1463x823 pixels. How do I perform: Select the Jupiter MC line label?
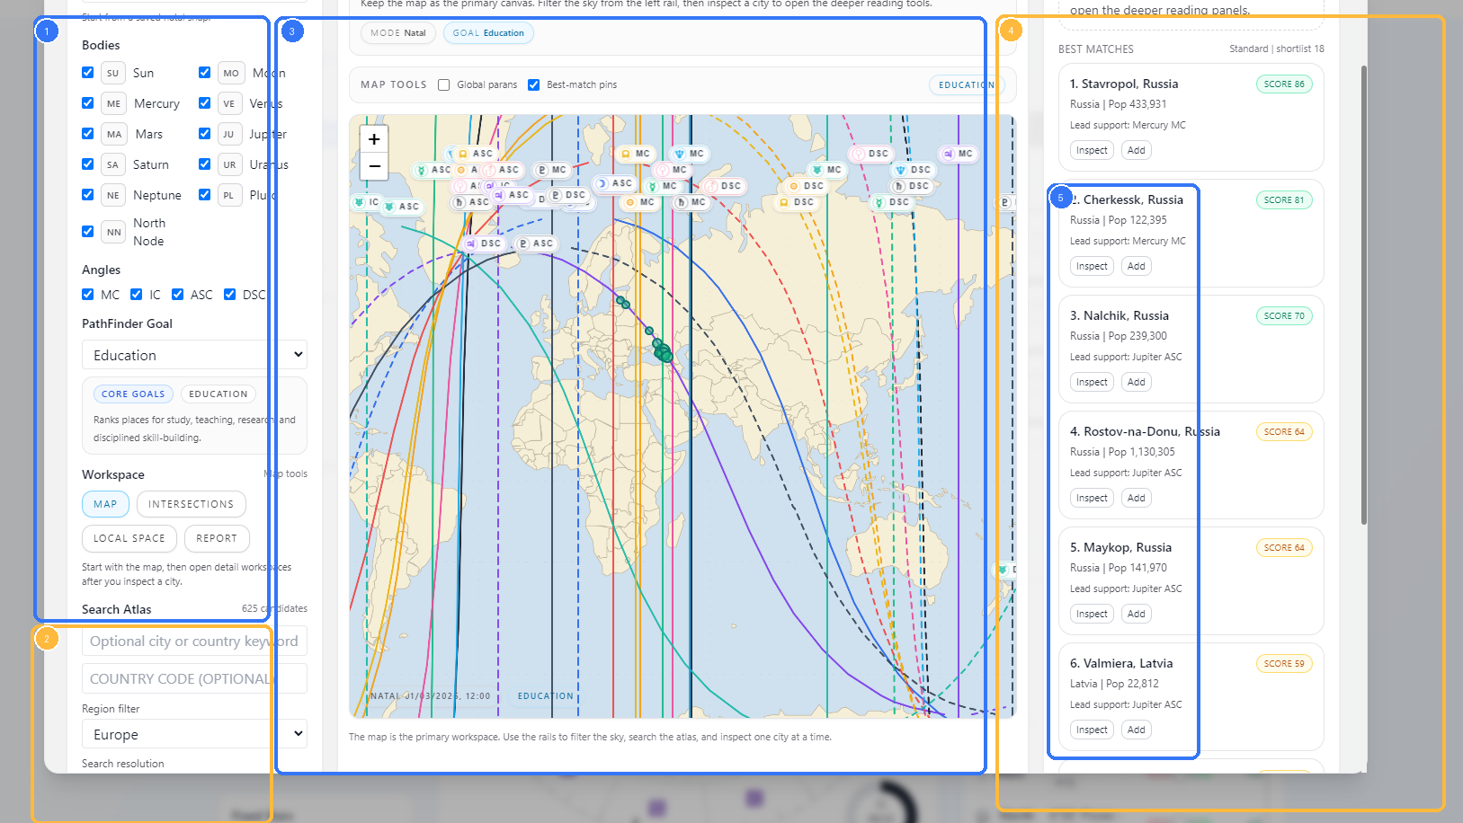tap(958, 154)
